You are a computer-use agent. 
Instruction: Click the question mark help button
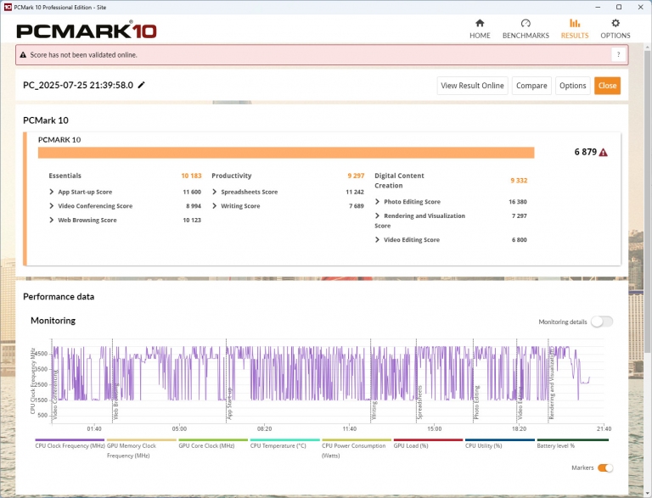(618, 54)
